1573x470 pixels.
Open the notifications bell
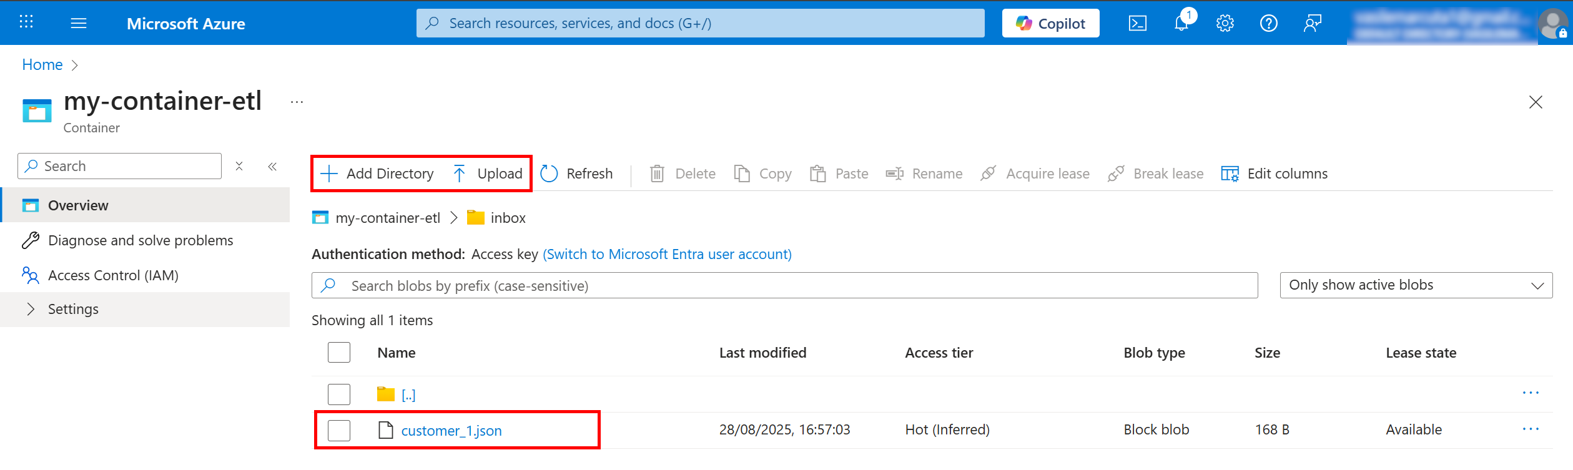click(1181, 23)
